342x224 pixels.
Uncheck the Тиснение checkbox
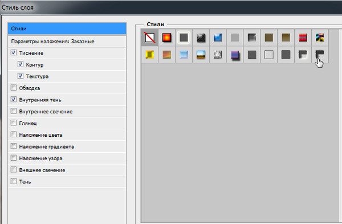point(14,52)
